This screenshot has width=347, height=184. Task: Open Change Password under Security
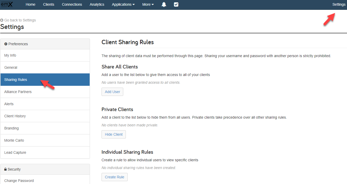45,181
